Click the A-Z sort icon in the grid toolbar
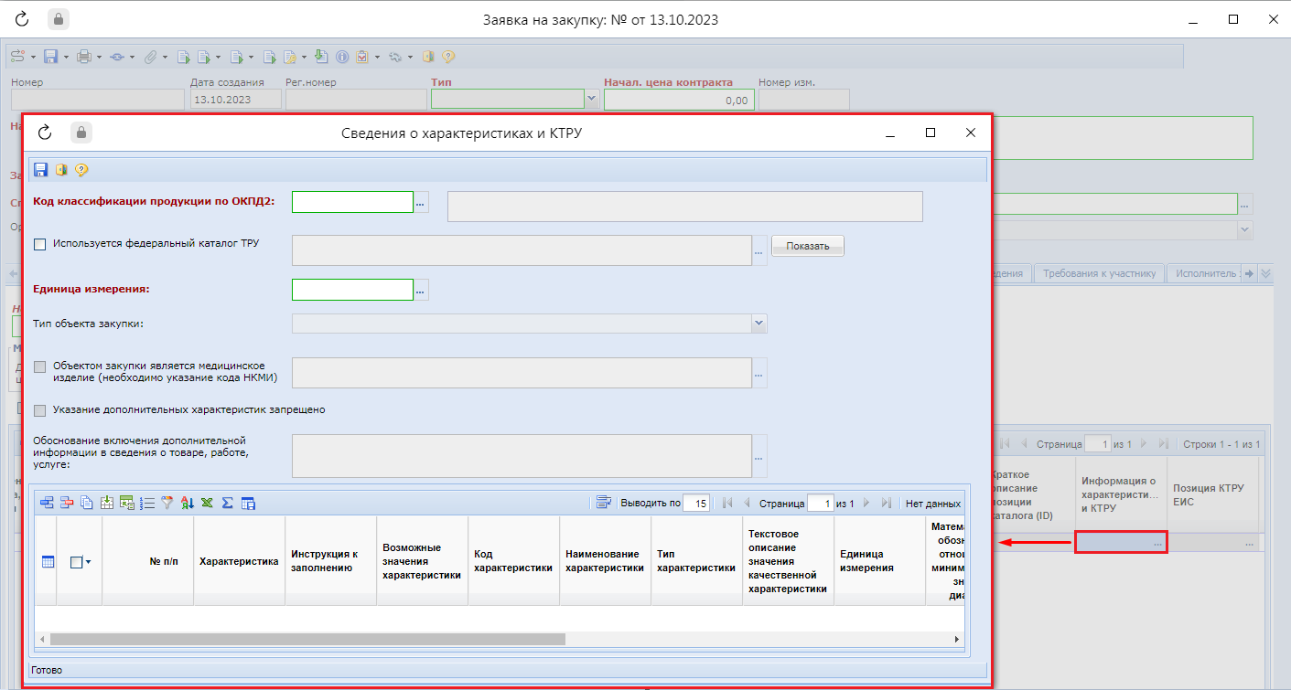The width and height of the screenshot is (1291, 690). pos(187,503)
